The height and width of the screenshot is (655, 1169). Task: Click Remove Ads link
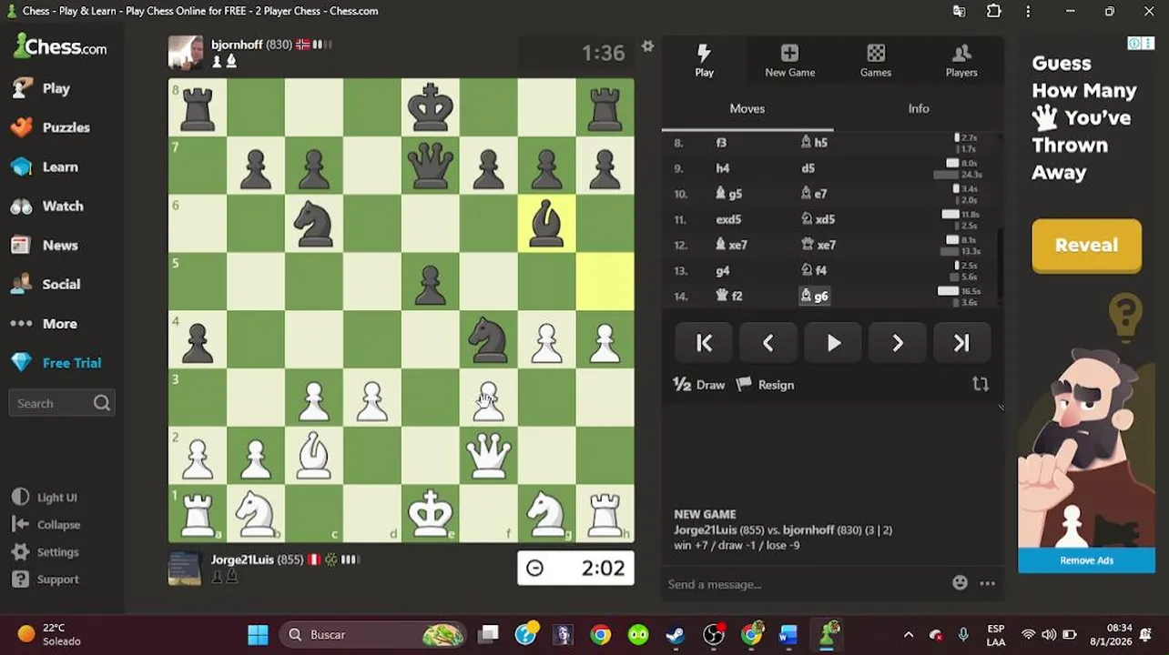click(1086, 560)
